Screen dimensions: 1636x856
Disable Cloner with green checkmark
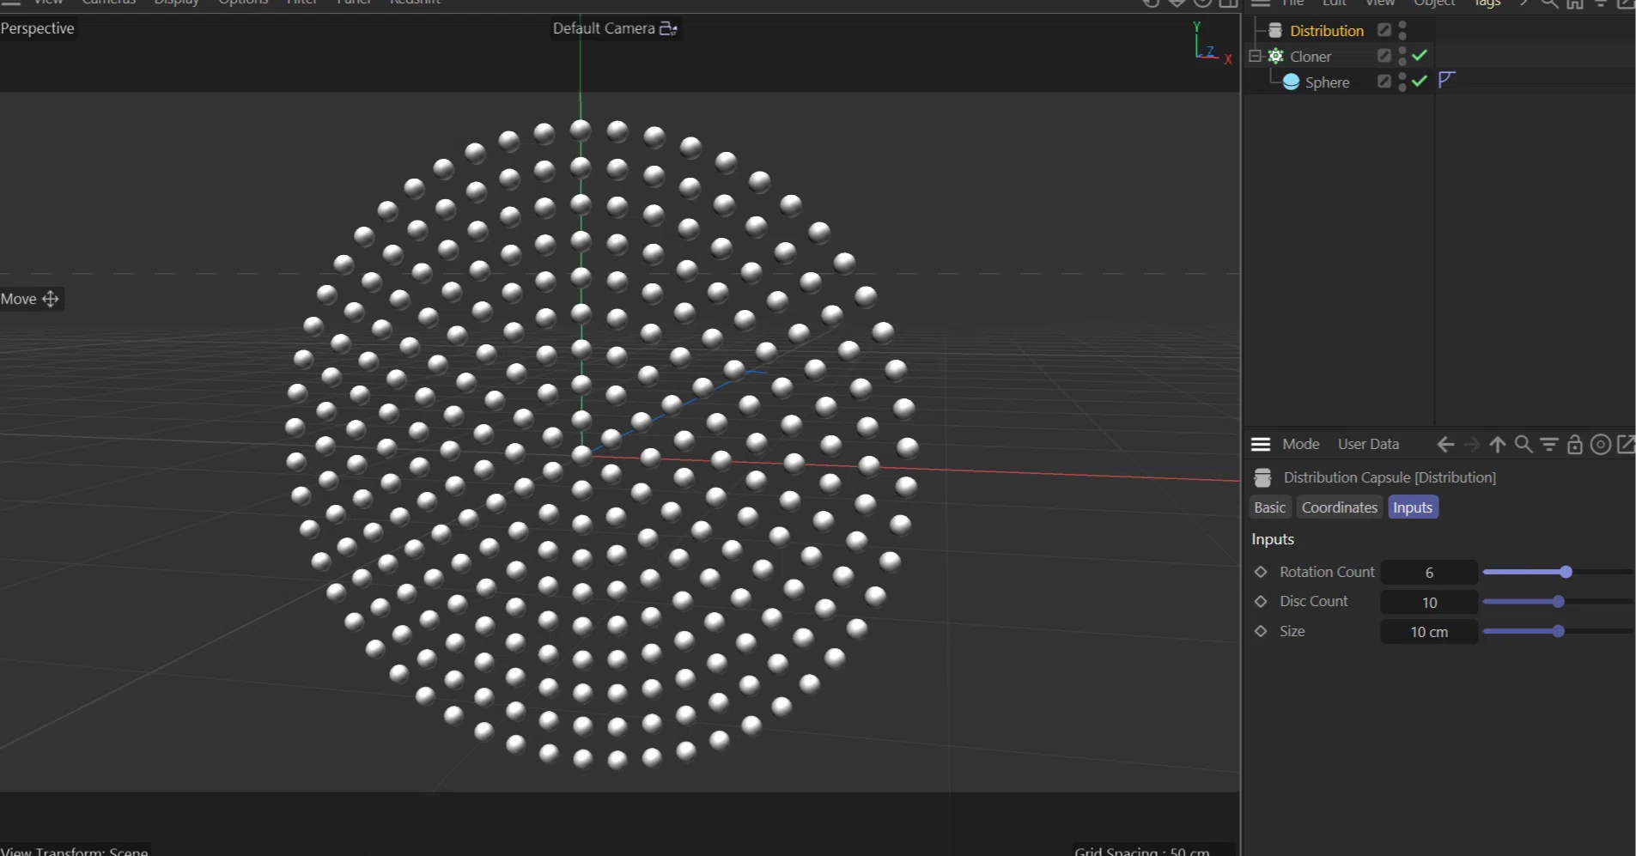click(1420, 55)
